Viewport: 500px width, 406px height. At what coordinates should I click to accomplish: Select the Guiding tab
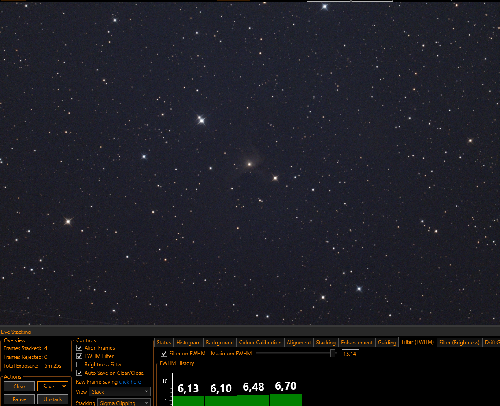[387, 342]
